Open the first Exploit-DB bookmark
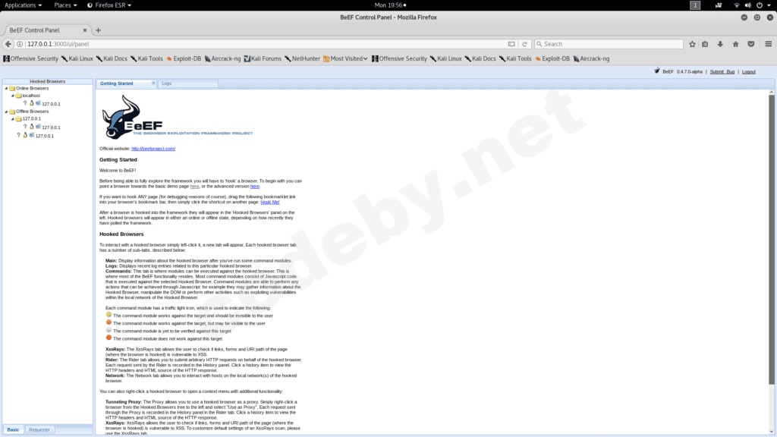 point(184,58)
